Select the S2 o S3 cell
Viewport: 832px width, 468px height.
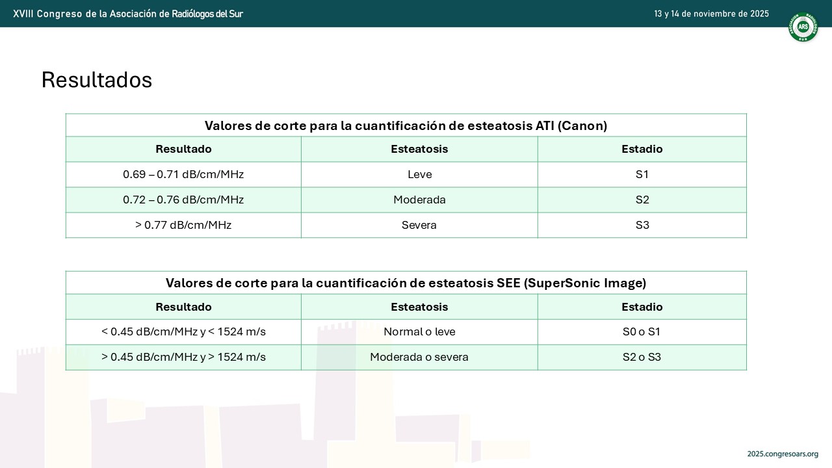click(x=642, y=357)
